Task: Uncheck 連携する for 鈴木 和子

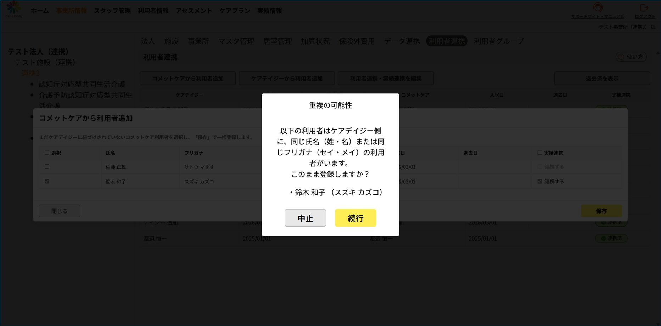Action: pyautogui.click(x=539, y=181)
